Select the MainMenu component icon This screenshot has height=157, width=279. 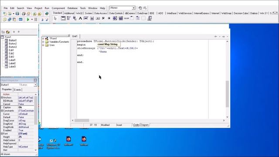pos(69,18)
